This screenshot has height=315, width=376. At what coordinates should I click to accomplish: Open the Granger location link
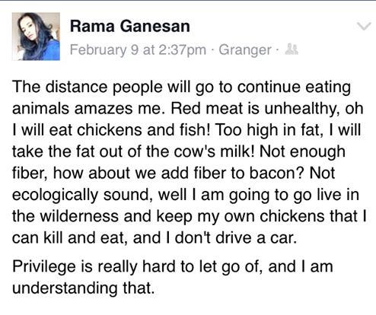(x=245, y=49)
